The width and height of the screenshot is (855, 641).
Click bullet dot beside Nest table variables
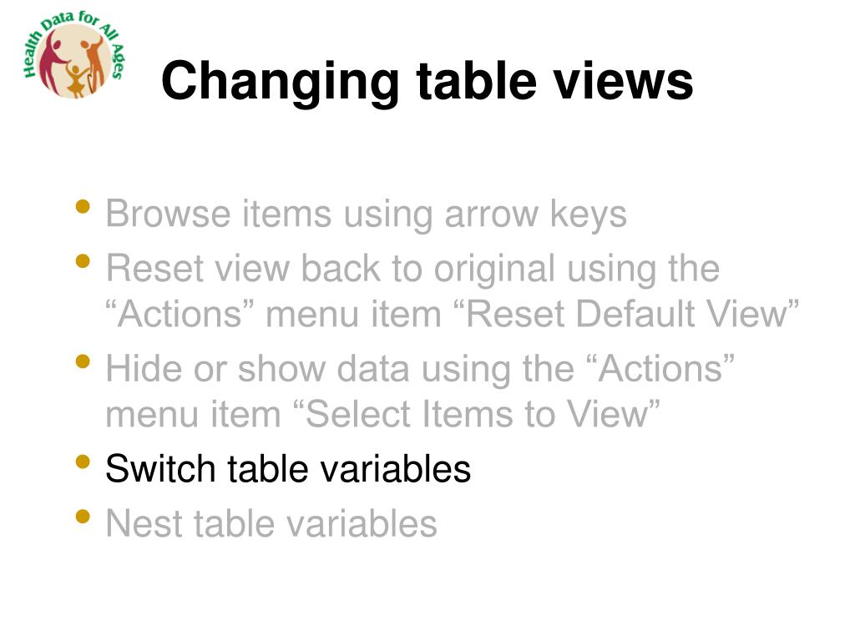click(83, 516)
